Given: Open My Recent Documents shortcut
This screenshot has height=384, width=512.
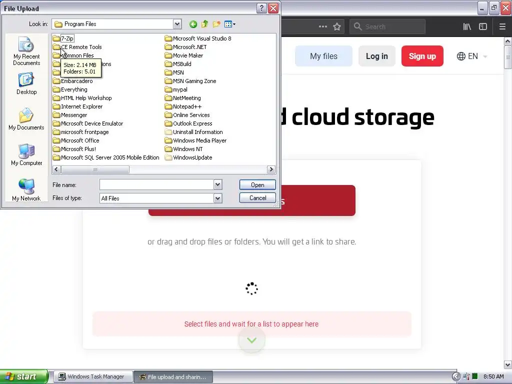Looking at the screenshot, I should tap(26, 51).
